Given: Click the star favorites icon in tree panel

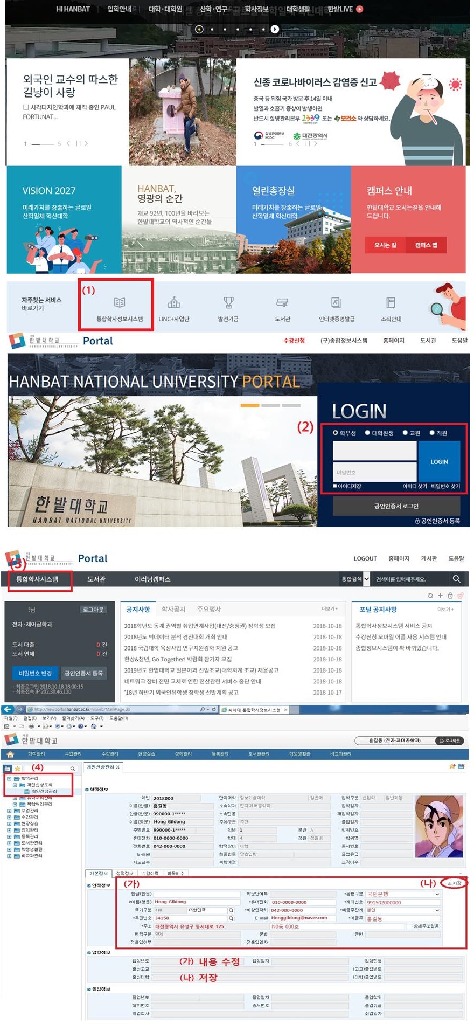Looking at the screenshot, I should tap(18, 769).
